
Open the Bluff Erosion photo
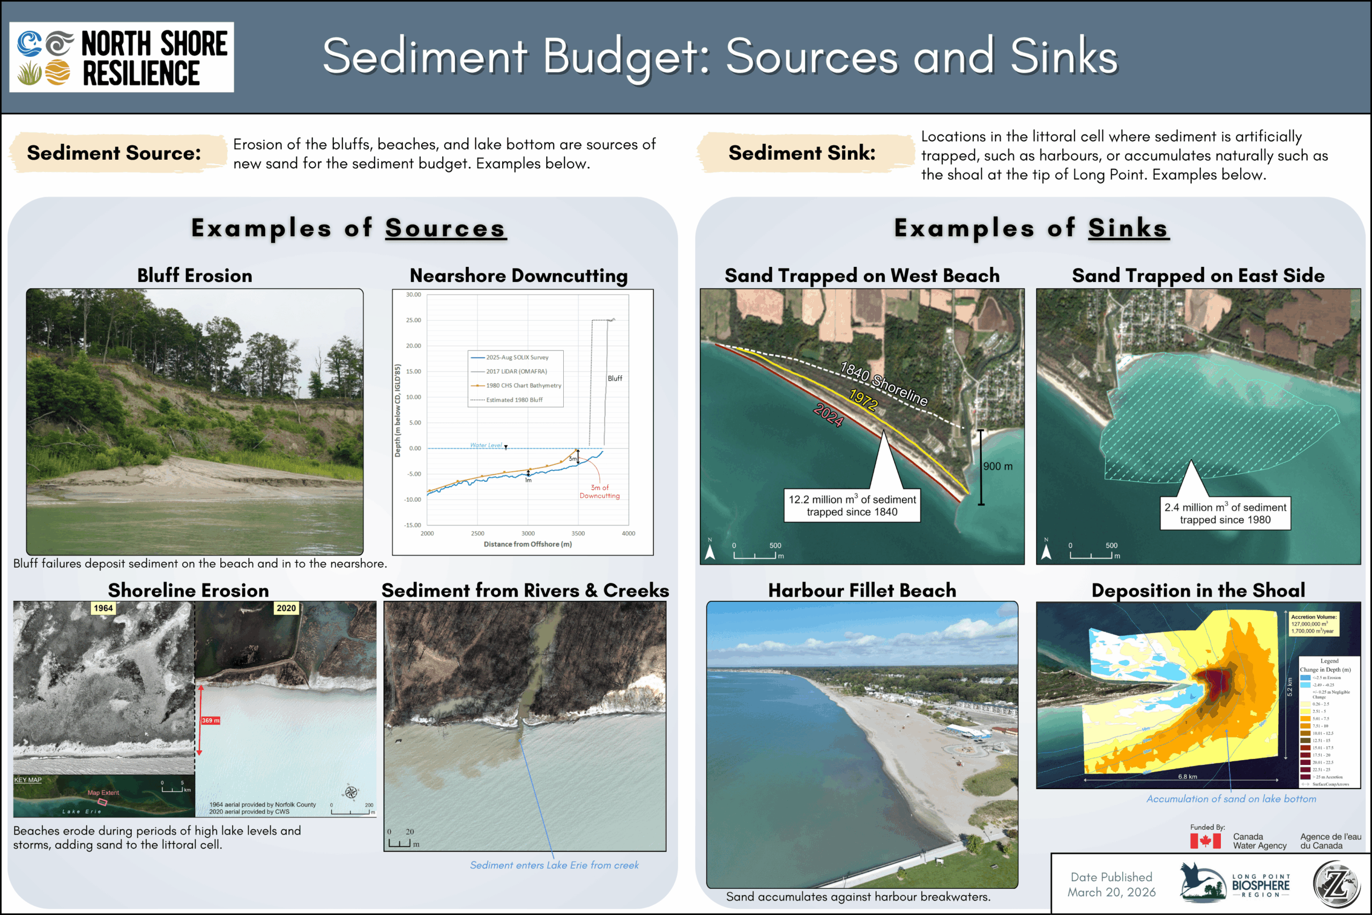pyautogui.click(x=194, y=421)
